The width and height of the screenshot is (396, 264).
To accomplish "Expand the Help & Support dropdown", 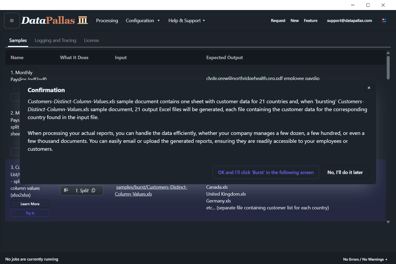I will pos(187,21).
